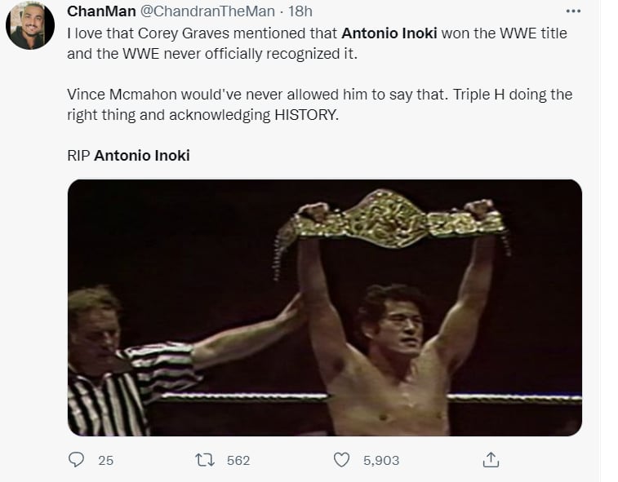Click the Vince Mcmahon paragraph text
Screen dimensions: 618x482
coord(320,104)
